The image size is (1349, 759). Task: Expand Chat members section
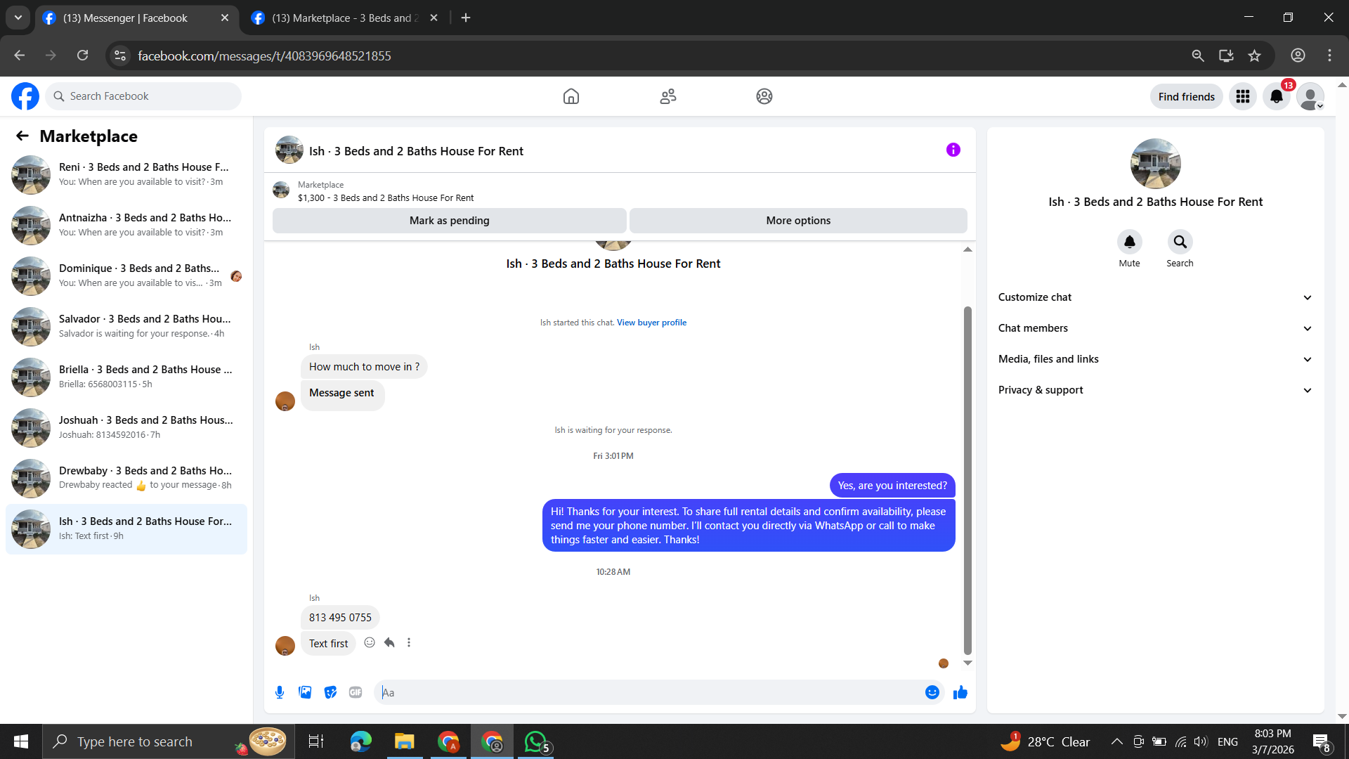(1156, 328)
